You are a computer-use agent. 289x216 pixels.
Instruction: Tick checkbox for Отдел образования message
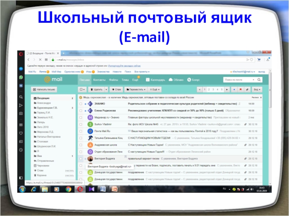click(x=81, y=152)
